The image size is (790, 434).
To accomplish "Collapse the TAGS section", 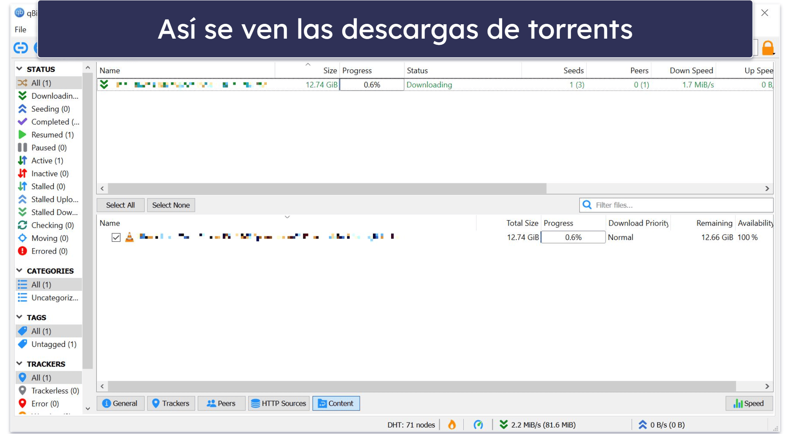I will click(19, 317).
